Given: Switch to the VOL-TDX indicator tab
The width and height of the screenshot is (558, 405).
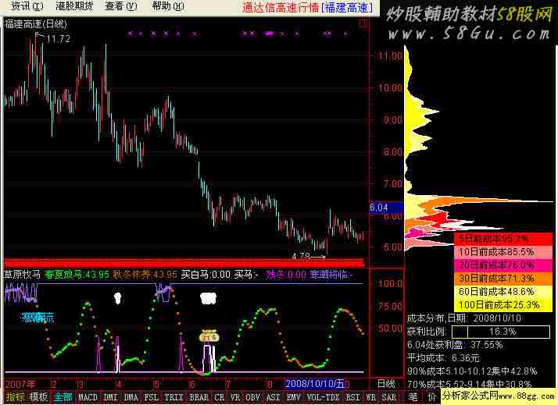Looking at the screenshot, I should 322,397.
